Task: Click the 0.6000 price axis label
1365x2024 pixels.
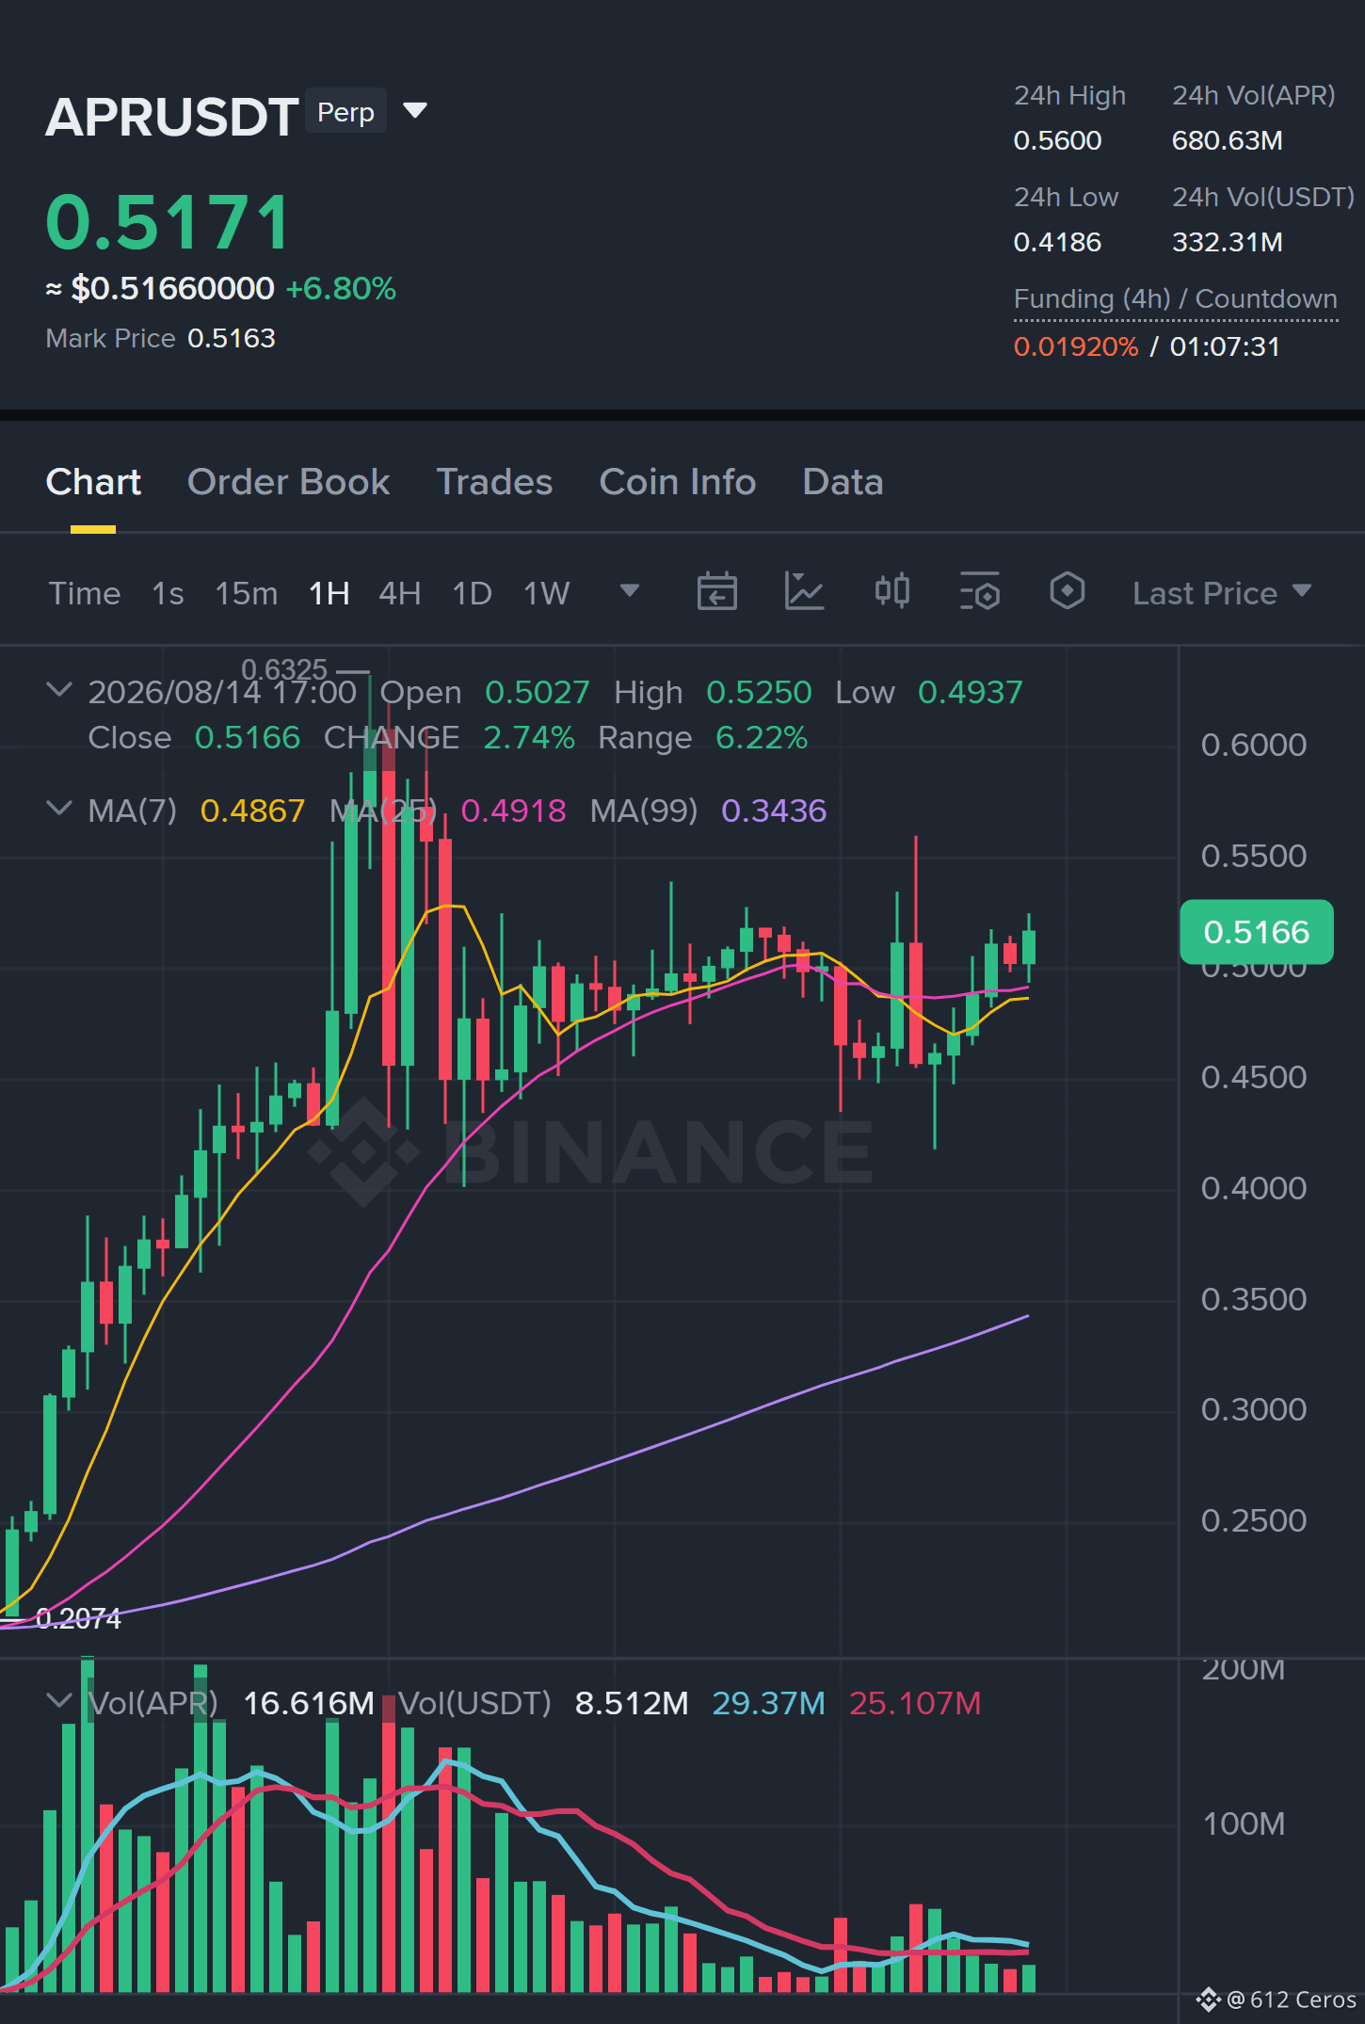Action: click(1253, 745)
